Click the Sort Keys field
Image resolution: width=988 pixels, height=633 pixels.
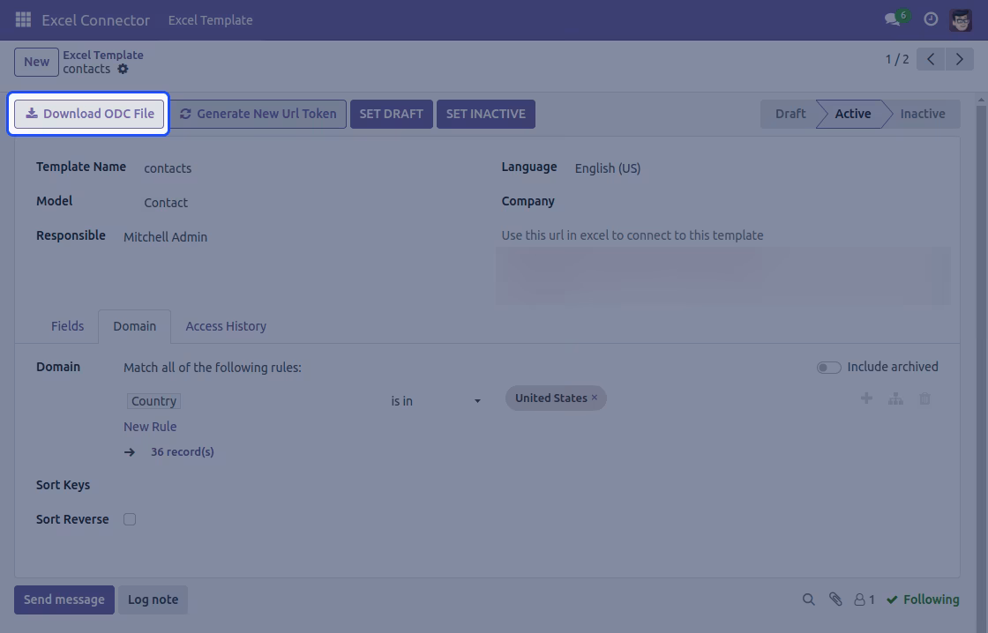(x=530, y=485)
